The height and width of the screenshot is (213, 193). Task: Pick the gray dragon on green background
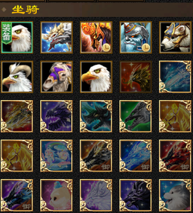136,116
